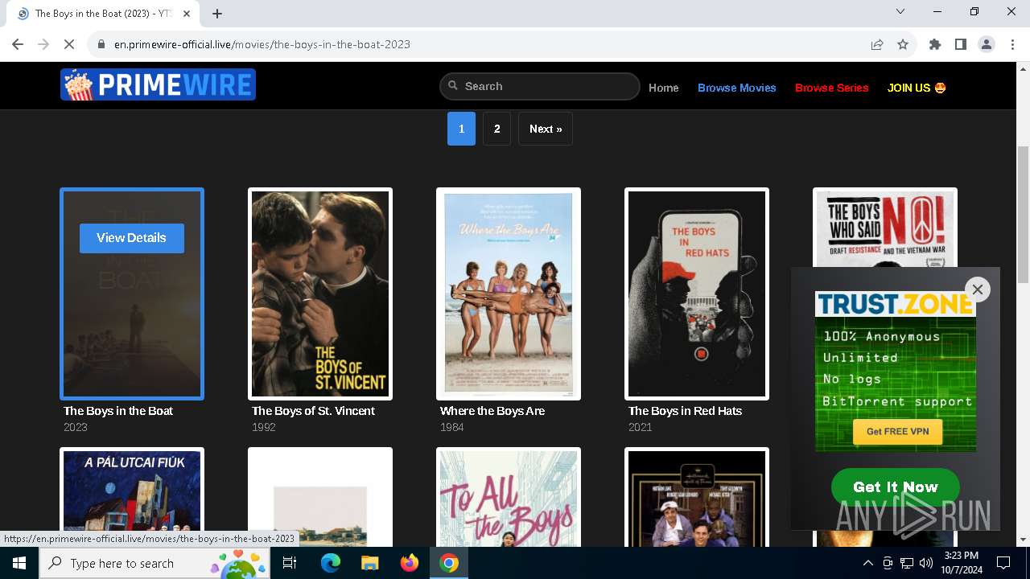Open the Chrome three-dot menu

pyautogui.click(x=1012, y=44)
